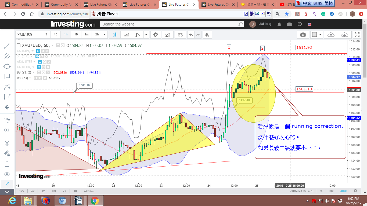The width and height of the screenshot is (367, 206).
Task: Open the indicators panel from top toolbar
Action: (x=168, y=35)
